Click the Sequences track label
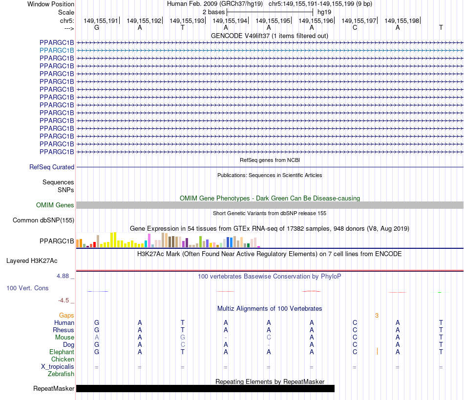Image resolution: width=464 pixels, height=400 pixels. tap(58, 182)
